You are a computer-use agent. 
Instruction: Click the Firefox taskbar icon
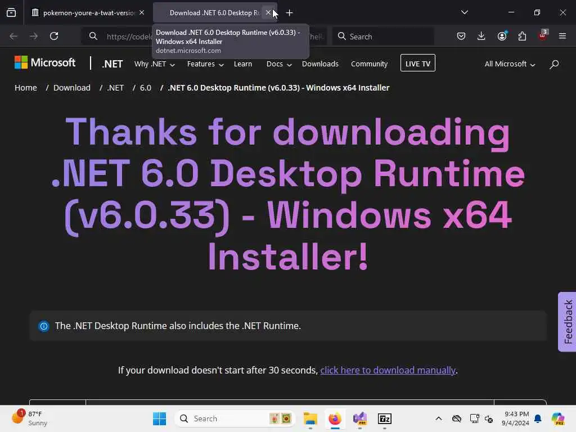335,418
